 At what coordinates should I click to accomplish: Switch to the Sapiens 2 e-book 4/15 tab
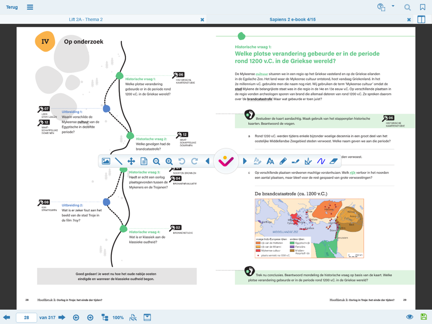click(292, 19)
